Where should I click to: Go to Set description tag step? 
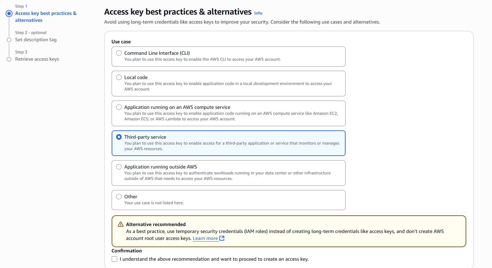point(36,40)
